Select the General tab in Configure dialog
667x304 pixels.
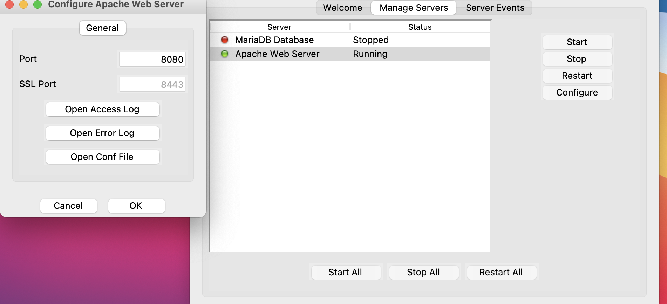pos(102,28)
